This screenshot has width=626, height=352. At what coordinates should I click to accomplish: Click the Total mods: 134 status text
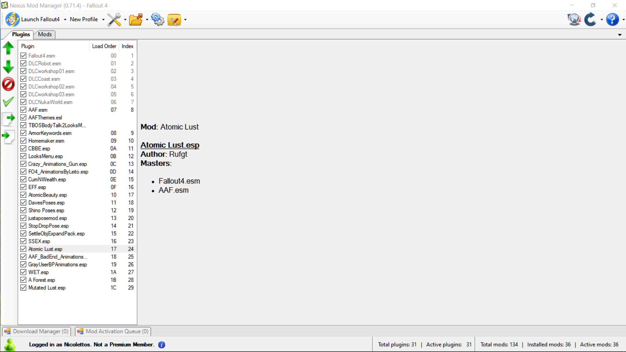(499, 345)
